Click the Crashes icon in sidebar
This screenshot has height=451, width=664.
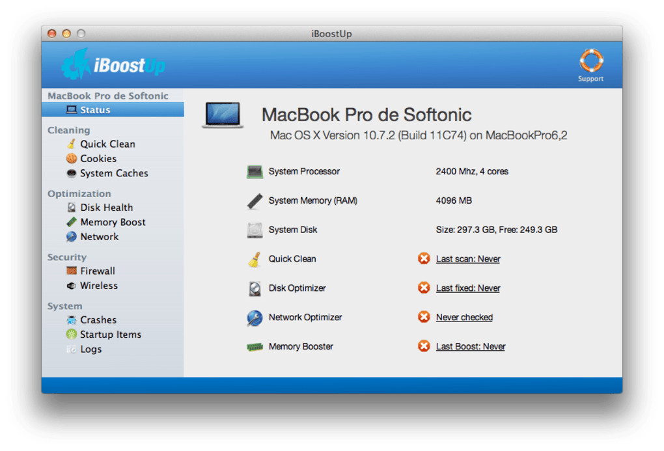71,320
